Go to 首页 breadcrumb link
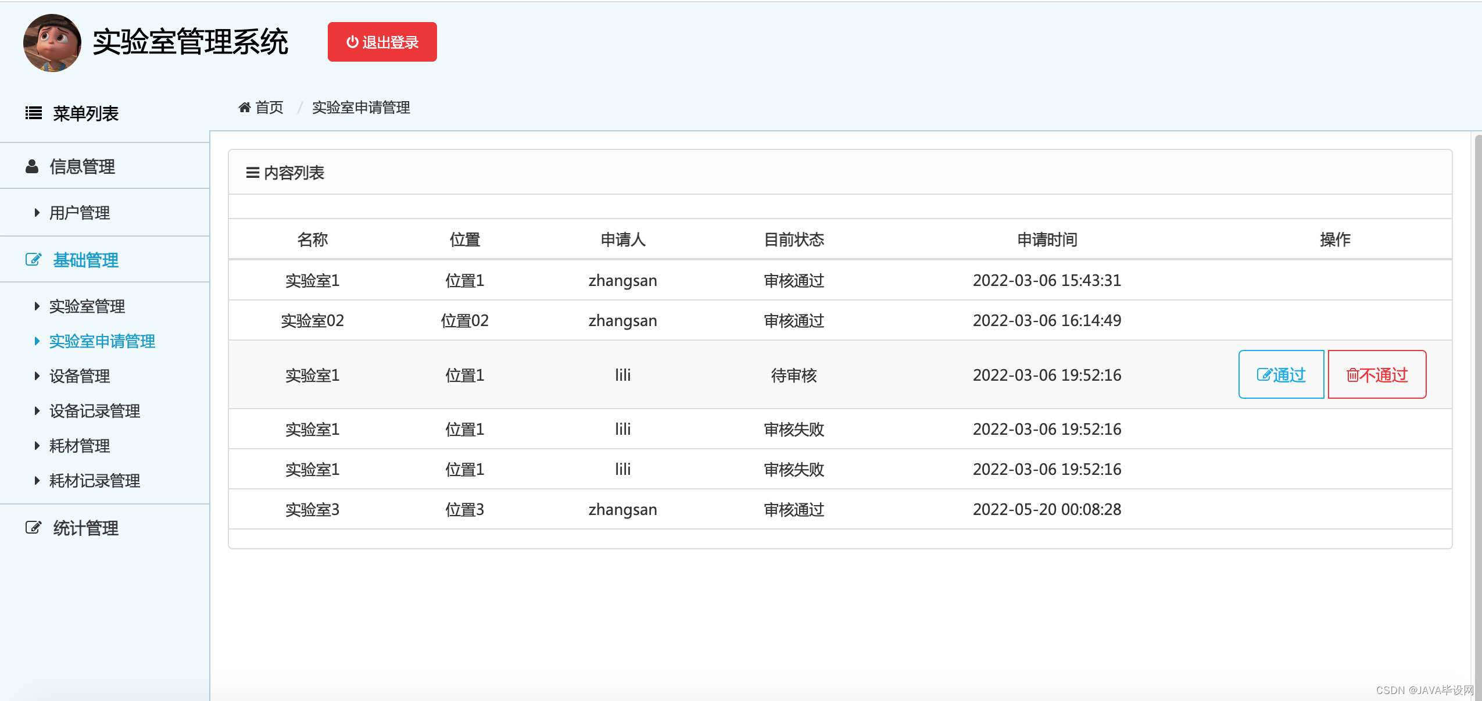 coord(269,108)
